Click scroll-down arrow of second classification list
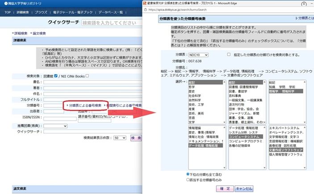The width and height of the screenshot is (314, 194). pyautogui.click(x=264, y=122)
